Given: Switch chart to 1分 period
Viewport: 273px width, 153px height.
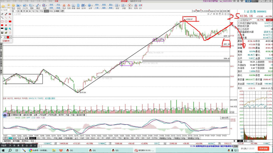Looking at the screenshot, I should (33, 11).
